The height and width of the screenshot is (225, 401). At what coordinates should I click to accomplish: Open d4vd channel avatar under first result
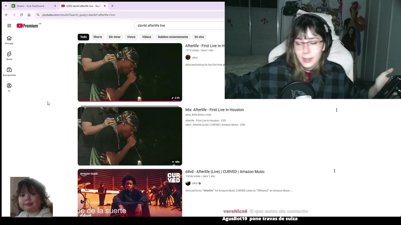click(x=188, y=57)
